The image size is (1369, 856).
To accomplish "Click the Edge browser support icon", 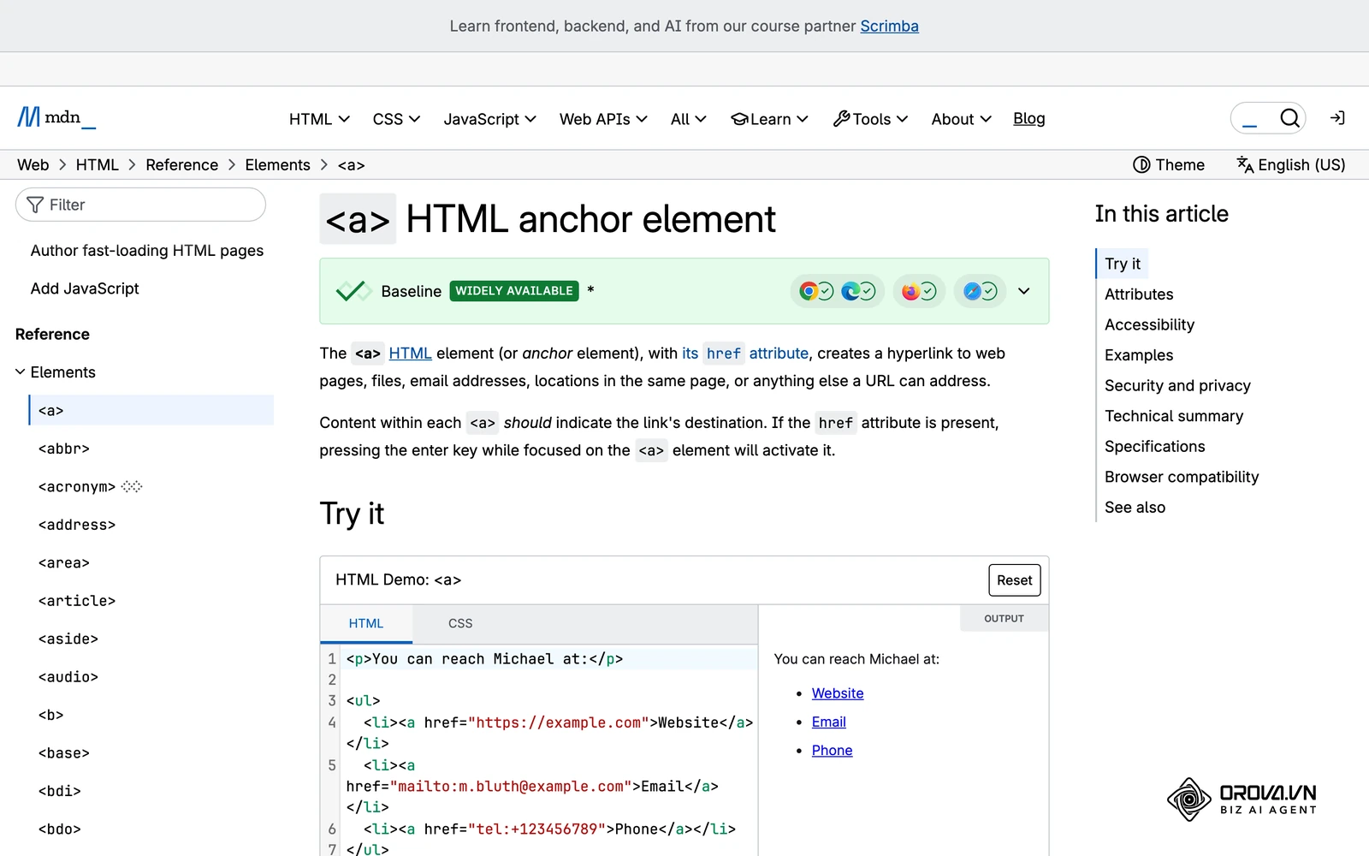I will pyautogui.click(x=850, y=291).
